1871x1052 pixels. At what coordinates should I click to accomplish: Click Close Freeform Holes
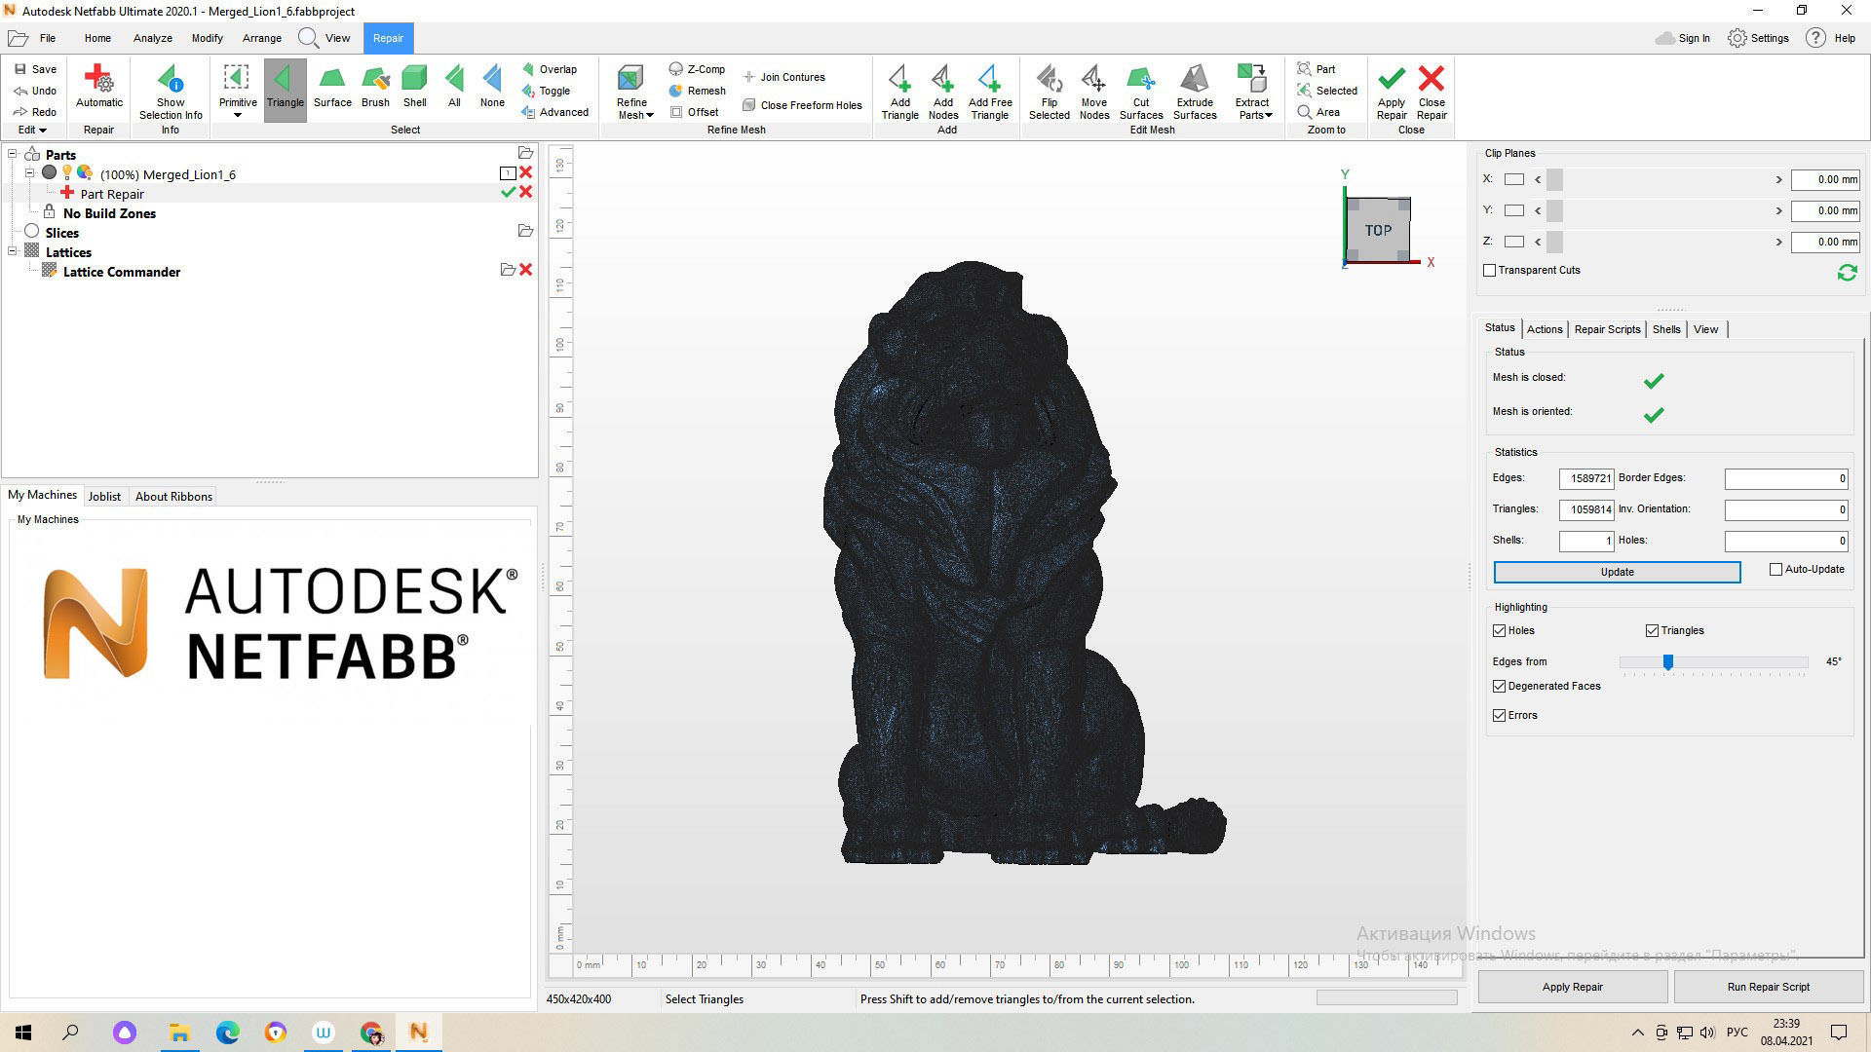[802, 105]
